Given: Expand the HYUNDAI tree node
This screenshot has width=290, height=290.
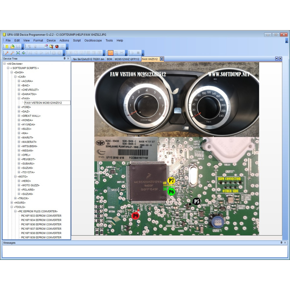Looking at the screenshot, I should (x=19, y=124).
